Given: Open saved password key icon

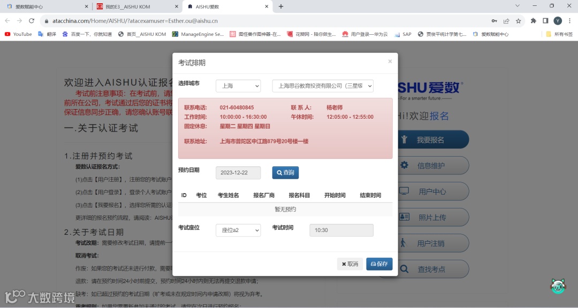Looking at the screenshot, I should tap(495, 21).
